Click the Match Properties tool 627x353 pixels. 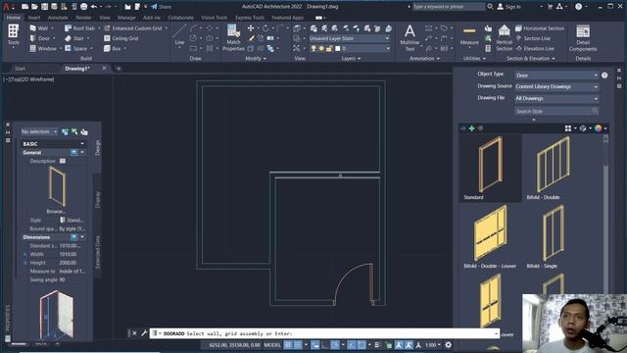point(233,38)
